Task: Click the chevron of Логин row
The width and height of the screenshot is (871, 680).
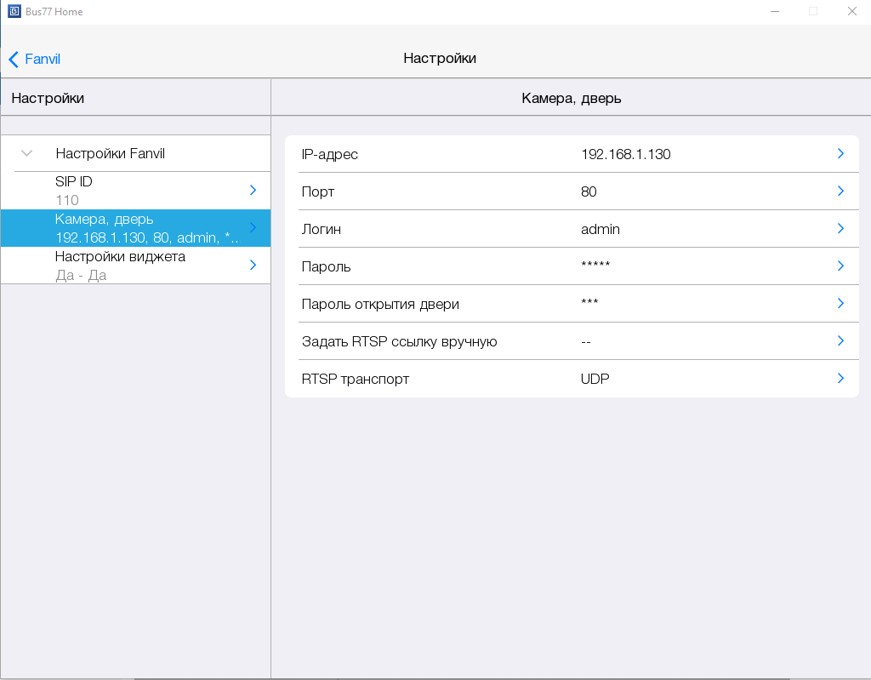Action: 840,229
